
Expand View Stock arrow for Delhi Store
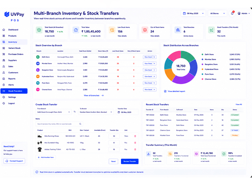[x=154, y=57]
